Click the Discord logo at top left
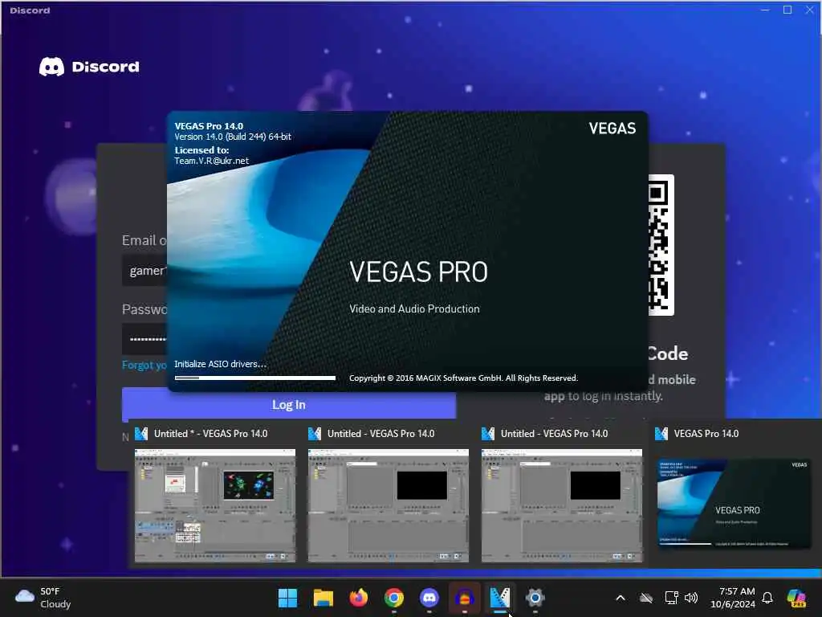 click(89, 67)
